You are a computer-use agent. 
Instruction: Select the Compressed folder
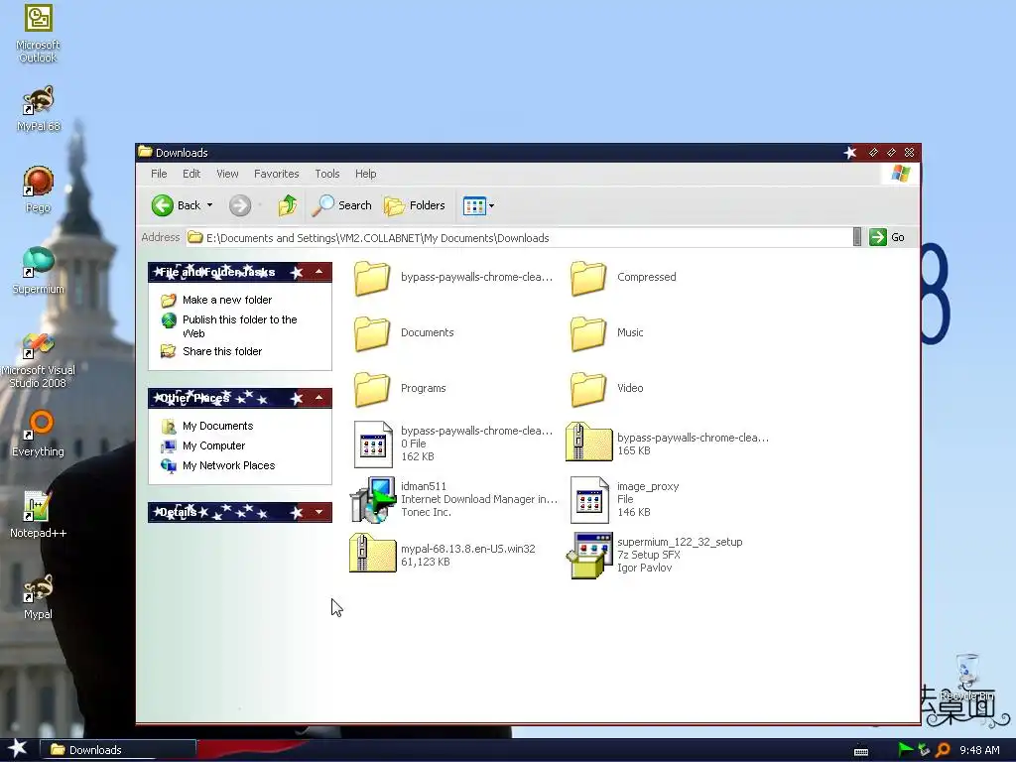(x=623, y=278)
